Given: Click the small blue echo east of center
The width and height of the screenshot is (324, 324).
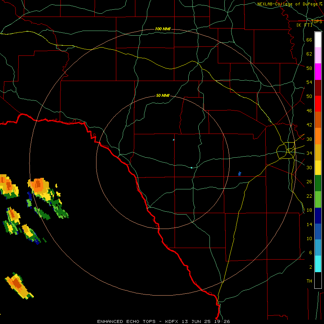Looking at the screenshot, I should point(240,174).
